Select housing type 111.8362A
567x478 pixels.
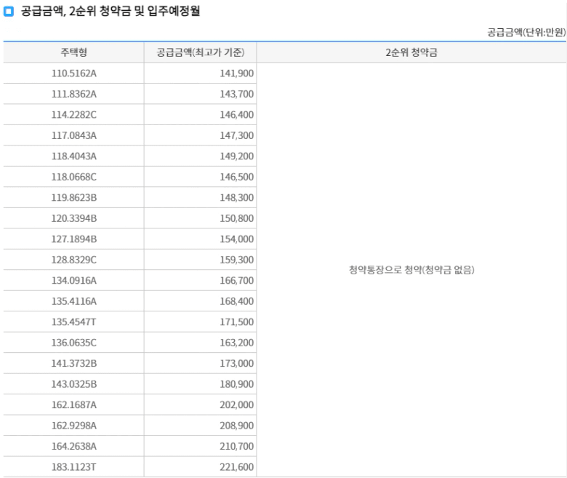pos(73,94)
